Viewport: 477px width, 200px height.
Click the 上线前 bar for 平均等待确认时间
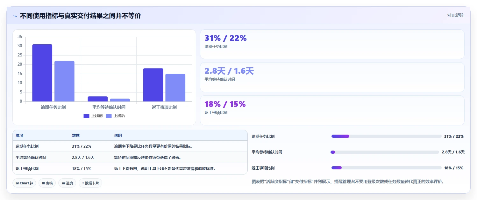pyautogui.click(x=98, y=99)
